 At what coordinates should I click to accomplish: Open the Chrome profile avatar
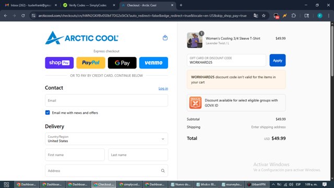point(320,16)
